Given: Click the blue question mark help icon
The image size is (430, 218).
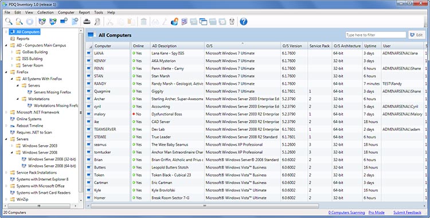Looking at the screenshot, I should tap(244, 21).
